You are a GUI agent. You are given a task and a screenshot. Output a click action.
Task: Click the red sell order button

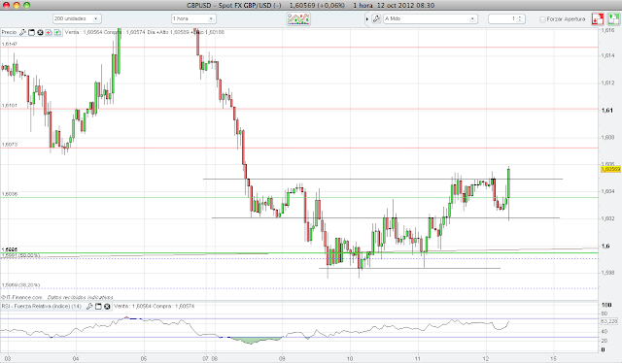(x=598, y=18)
